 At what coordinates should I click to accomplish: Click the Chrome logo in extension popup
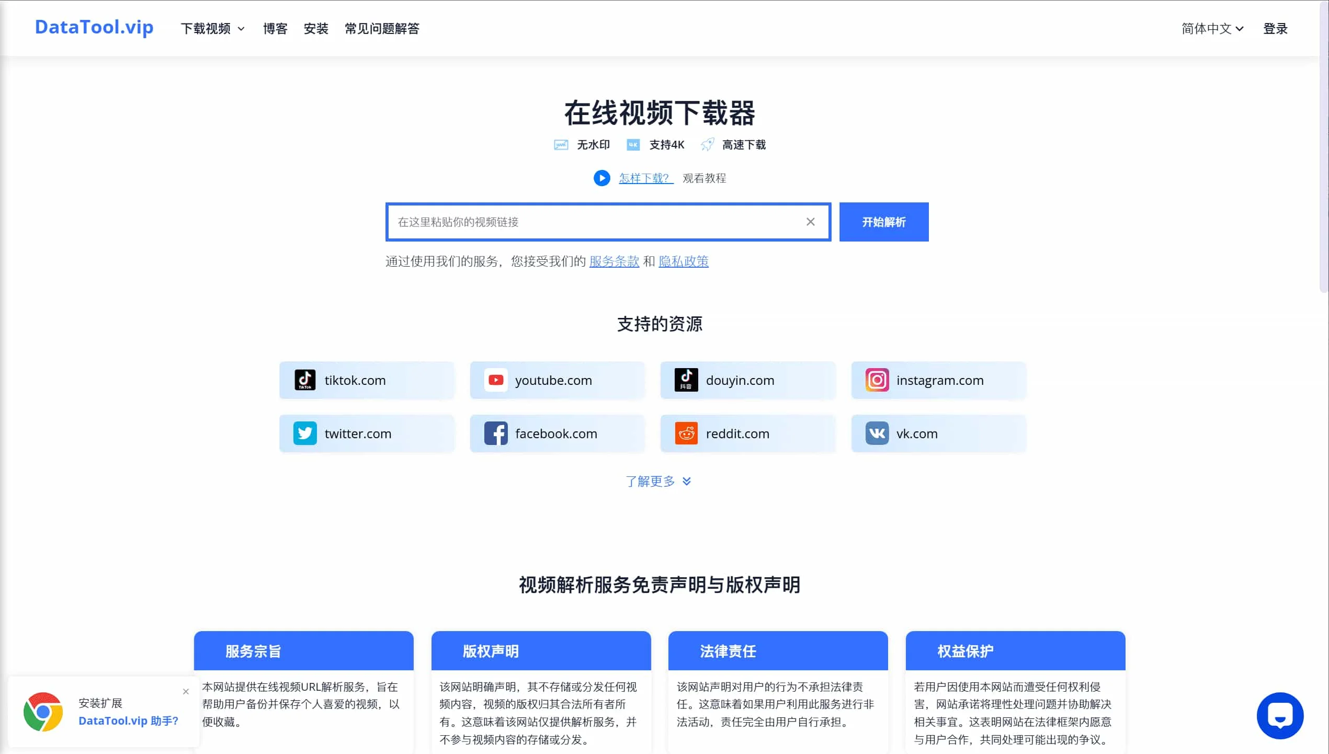point(43,712)
